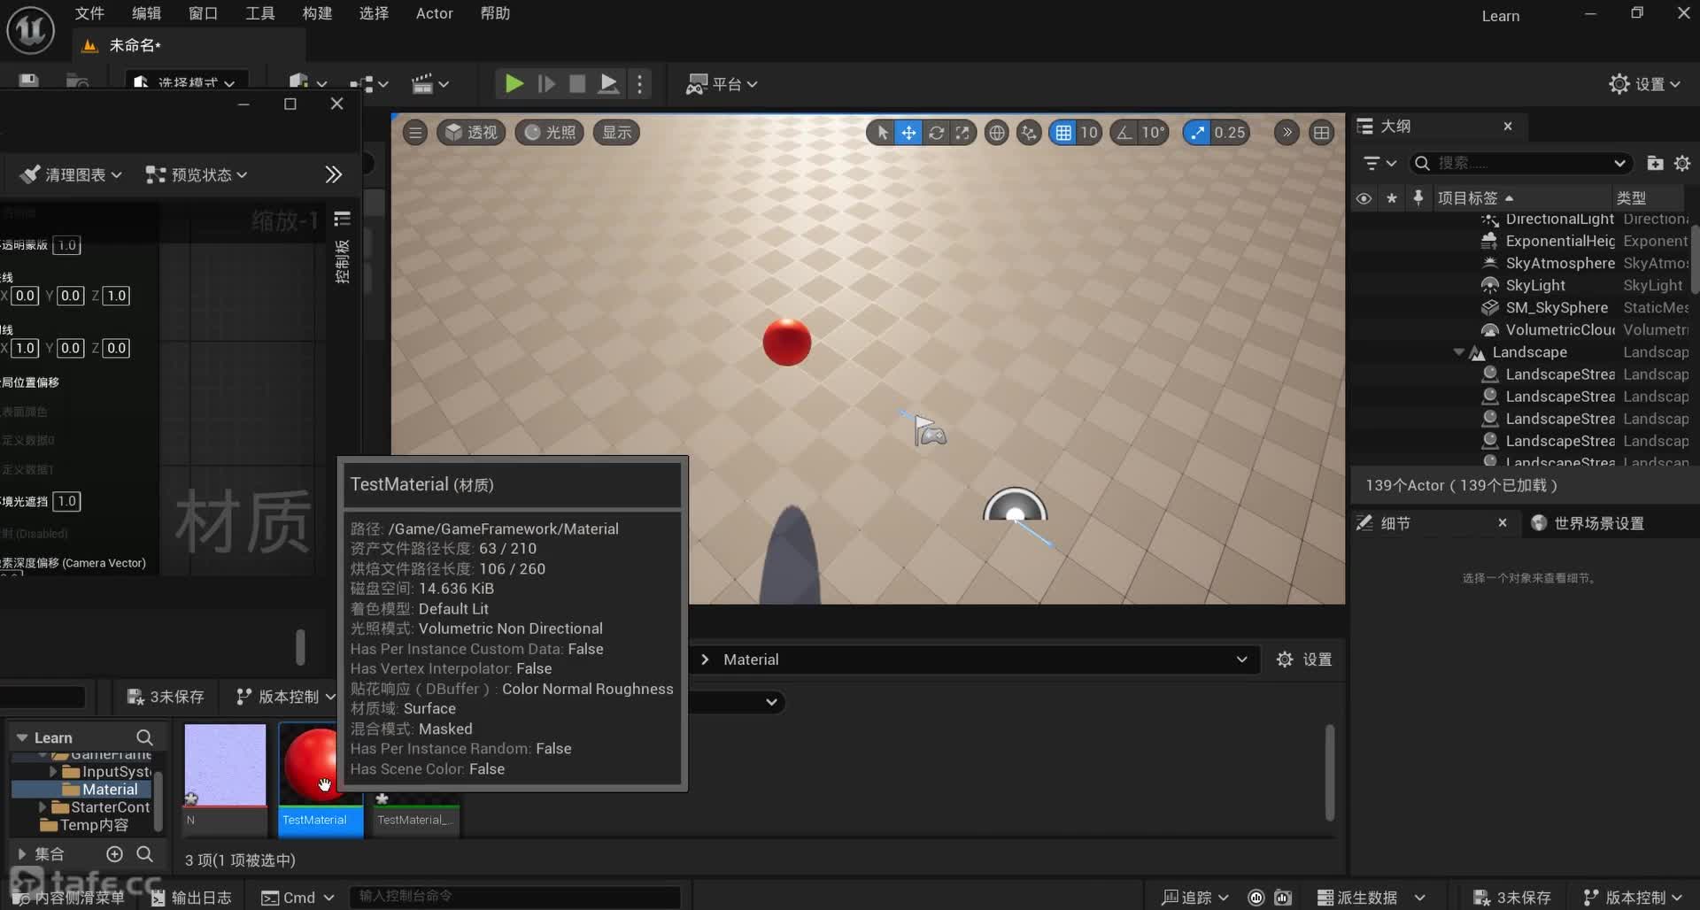
Task: Toggle grid snapping on or off
Action: (x=1063, y=133)
